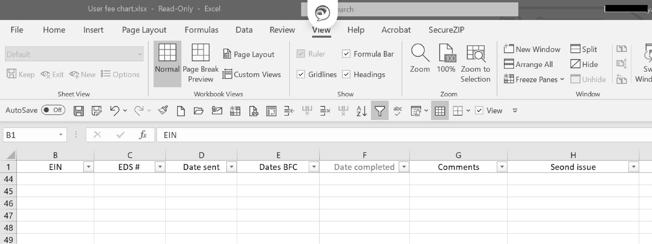Click Zoom to Selection icon

(x=475, y=63)
